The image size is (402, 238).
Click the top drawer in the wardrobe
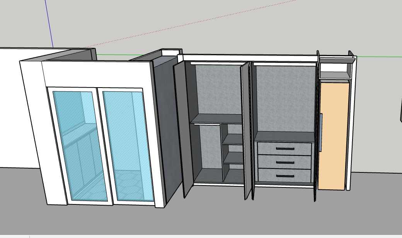coord(284,149)
